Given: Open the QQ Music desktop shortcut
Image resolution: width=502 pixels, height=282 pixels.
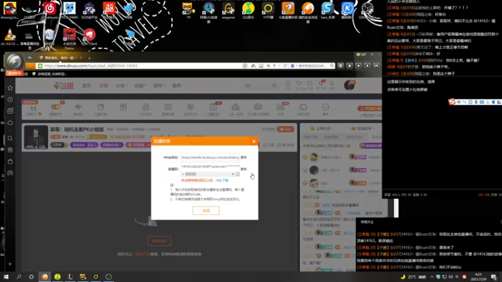Looking at the screenshot, I should 248,10.
